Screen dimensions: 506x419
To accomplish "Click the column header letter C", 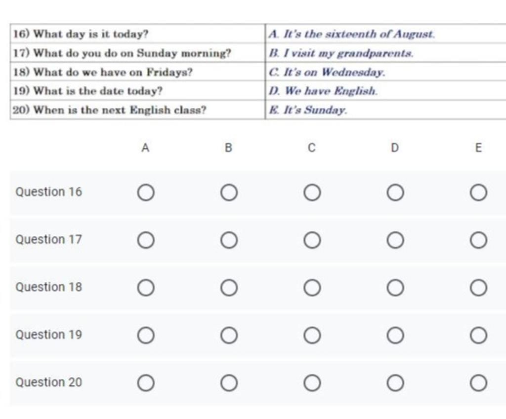I will pyautogui.click(x=311, y=148).
